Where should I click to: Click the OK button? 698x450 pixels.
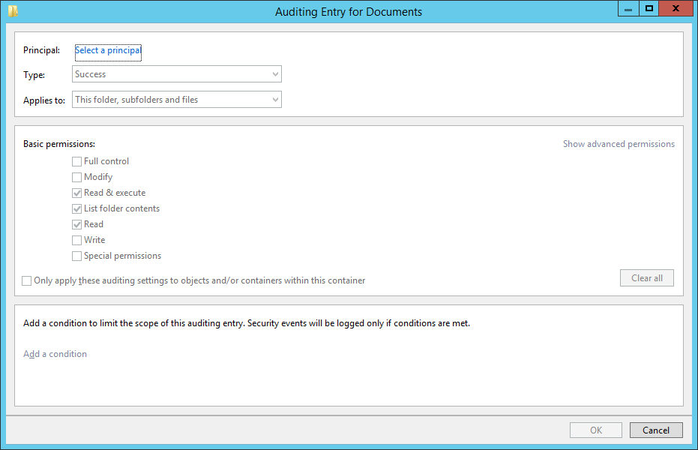tap(596, 430)
